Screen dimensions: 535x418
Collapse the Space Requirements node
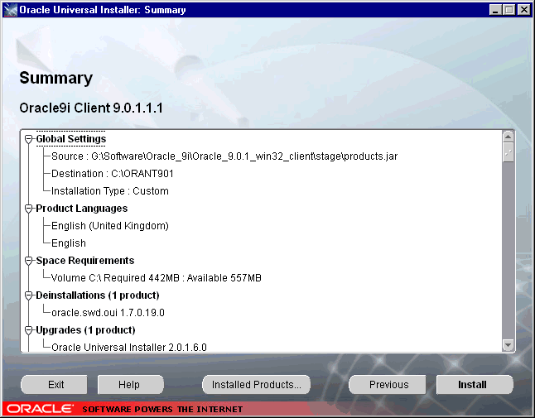tap(29, 261)
